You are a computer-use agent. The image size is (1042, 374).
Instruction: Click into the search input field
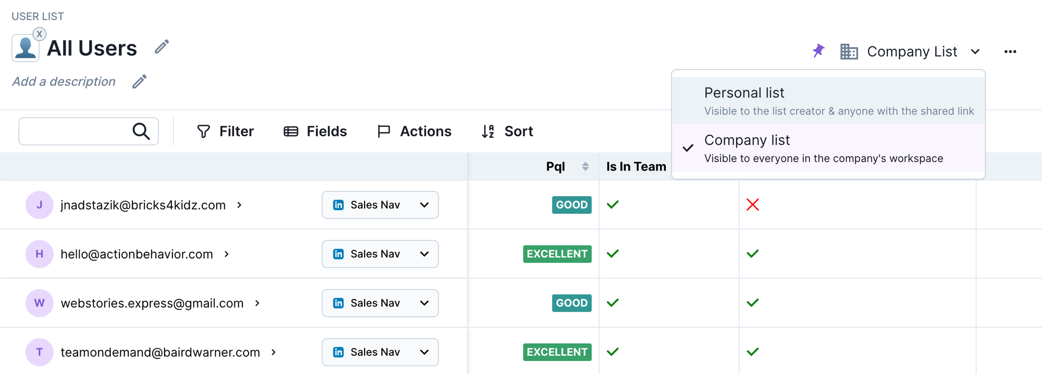pyautogui.click(x=75, y=131)
